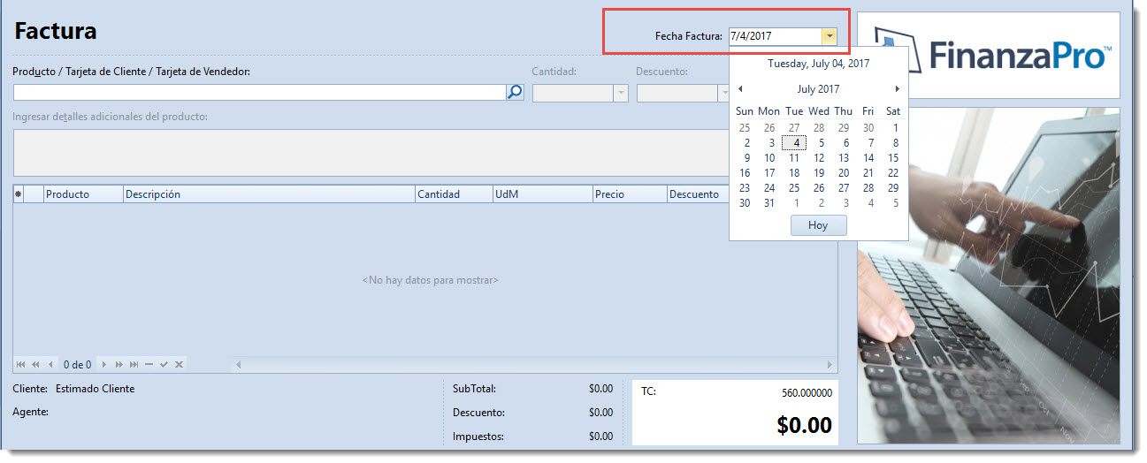Click the Impuestos $0.00 amount

click(600, 436)
